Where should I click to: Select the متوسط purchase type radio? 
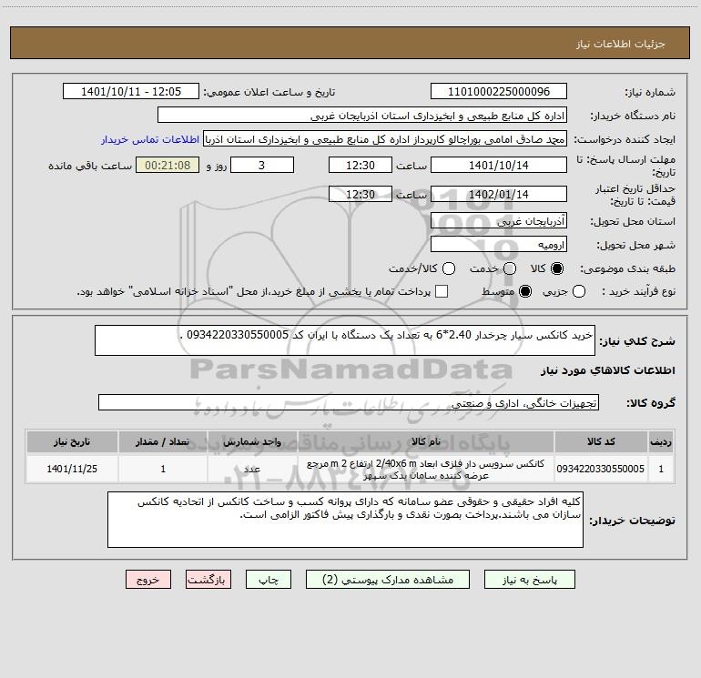(x=525, y=292)
